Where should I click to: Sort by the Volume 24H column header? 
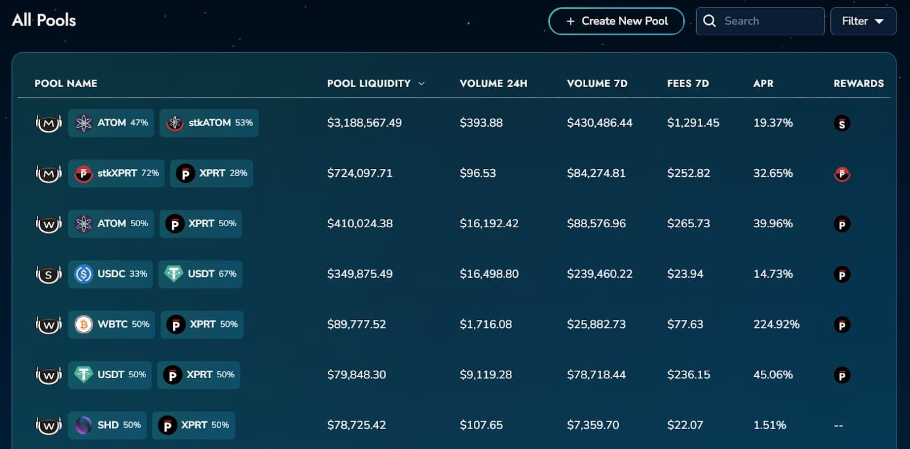point(493,84)
